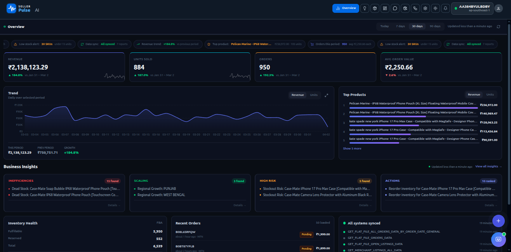Click the Fulfillable 5,950 inventory row
This screenshot has width=511, height=252.
[x=85, y=231]
